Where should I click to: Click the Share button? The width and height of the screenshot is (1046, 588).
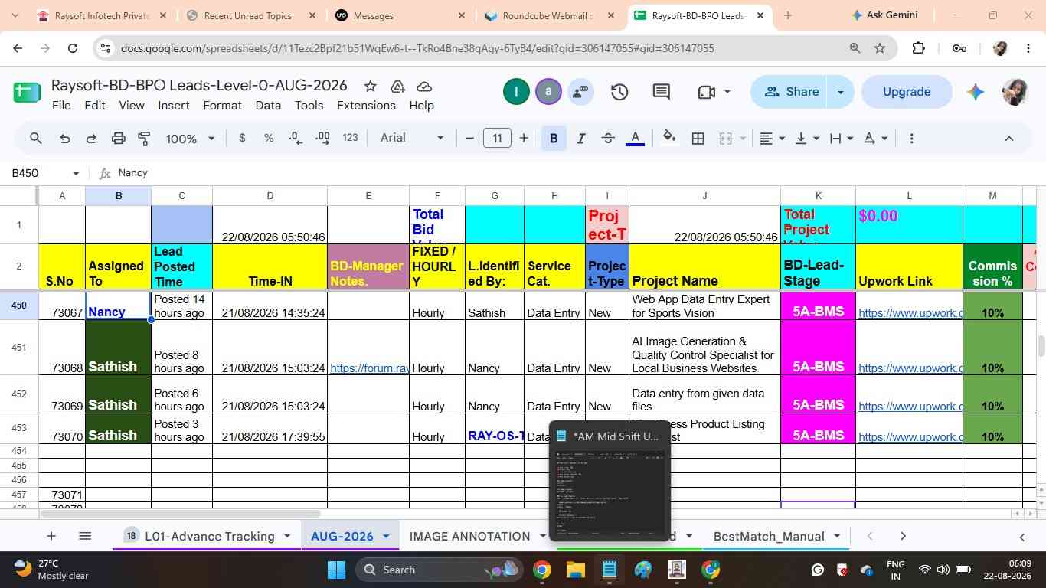pos(792,92)
